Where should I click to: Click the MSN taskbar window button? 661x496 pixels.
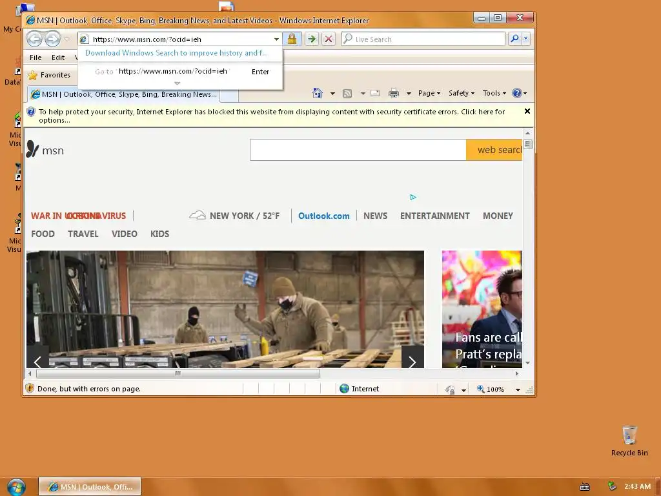tap(90, 487)
